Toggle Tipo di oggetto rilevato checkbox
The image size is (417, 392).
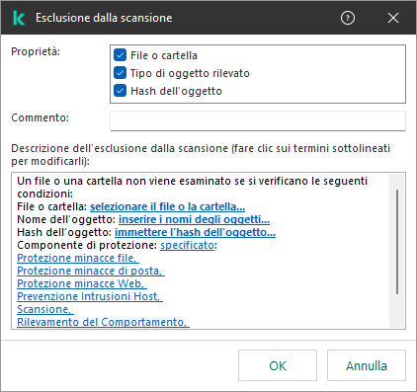120,73
